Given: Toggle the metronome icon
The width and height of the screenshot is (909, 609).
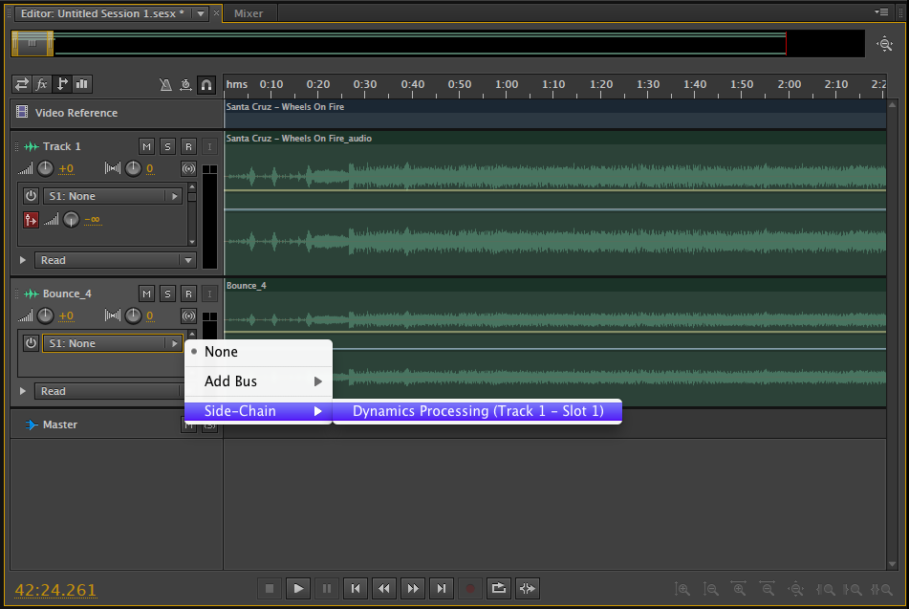Looking at the screenshot, I should (x=165, y=85).
